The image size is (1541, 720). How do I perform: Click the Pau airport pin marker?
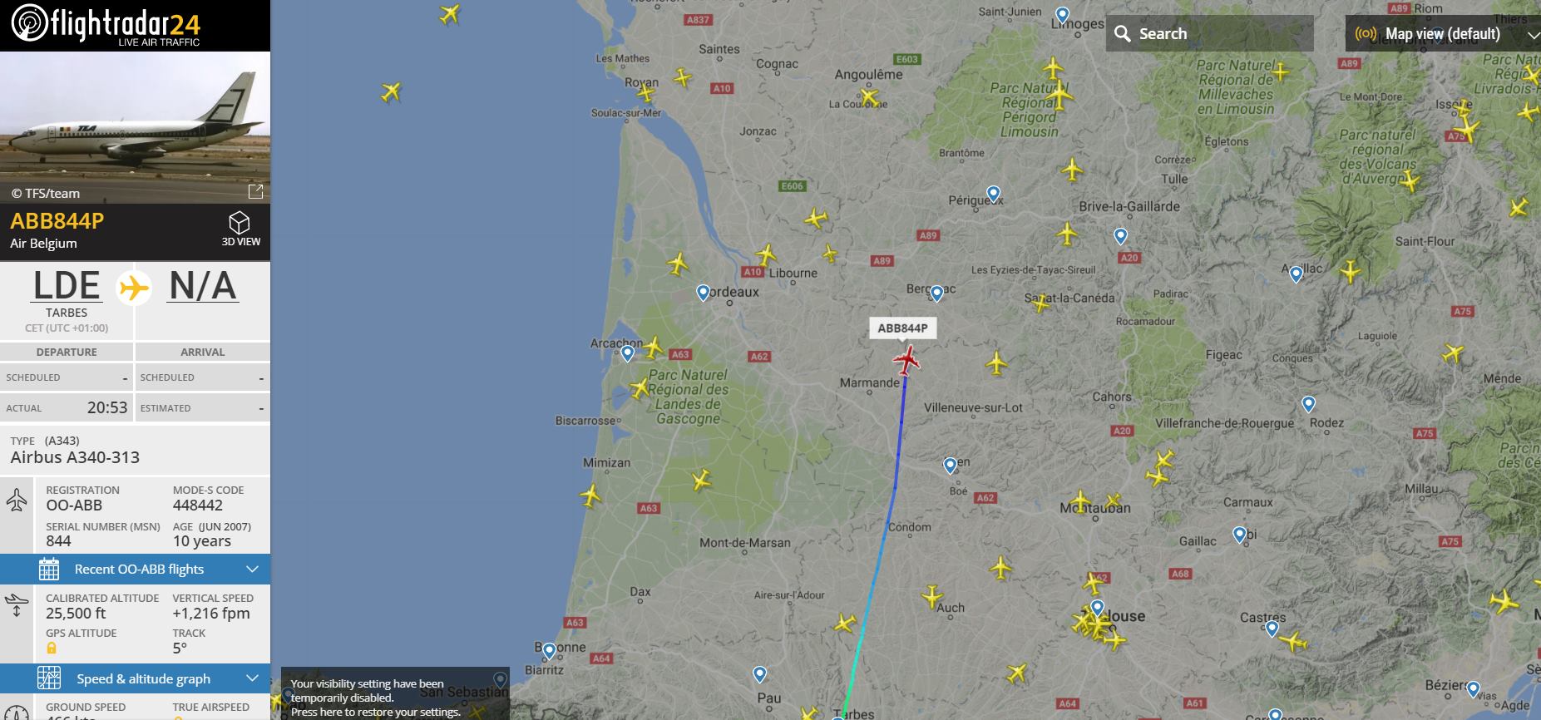pos(759,673)
